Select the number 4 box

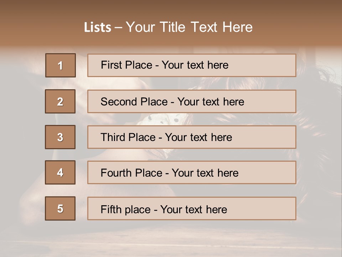60,172
